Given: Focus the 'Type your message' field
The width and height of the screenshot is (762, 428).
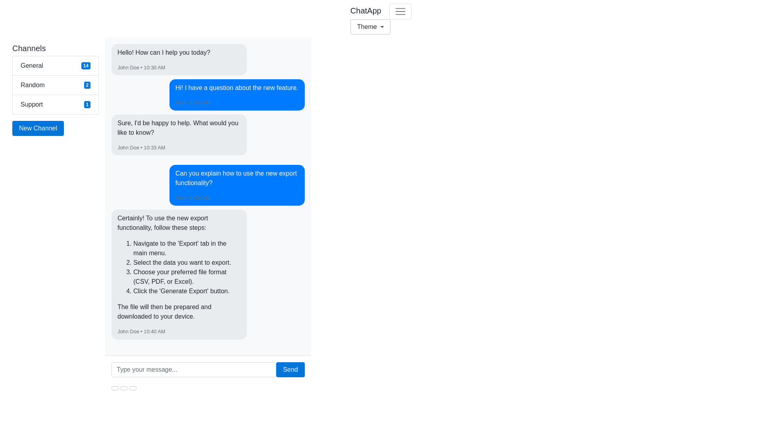Looking at the screenshot, I should pos(194,370).
